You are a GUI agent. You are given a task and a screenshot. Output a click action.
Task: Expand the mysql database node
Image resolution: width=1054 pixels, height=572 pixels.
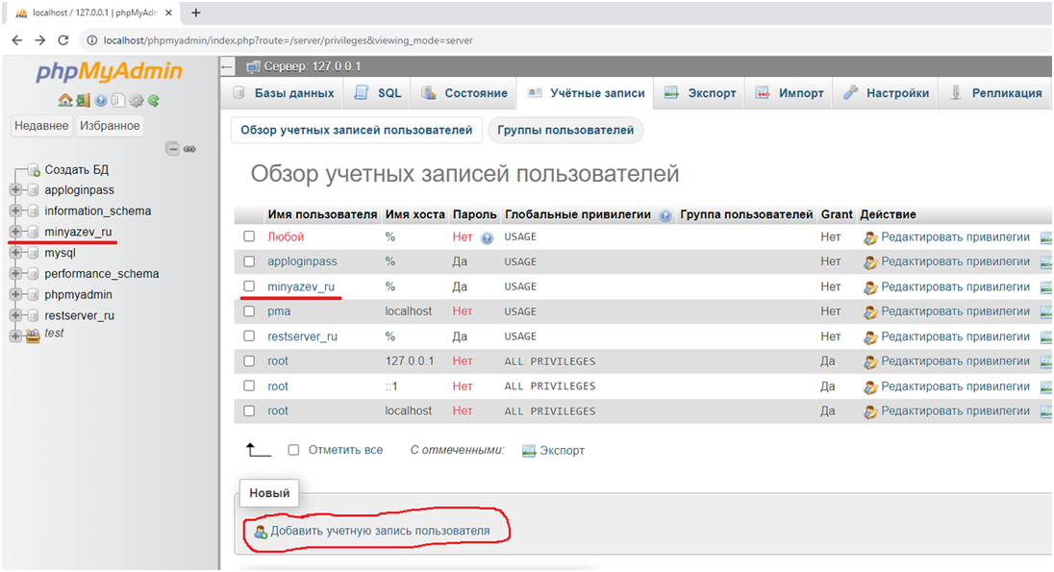[x=15, y=253]
